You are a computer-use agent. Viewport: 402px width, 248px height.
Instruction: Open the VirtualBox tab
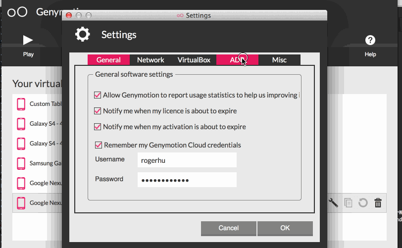click(x=194, y=60)
